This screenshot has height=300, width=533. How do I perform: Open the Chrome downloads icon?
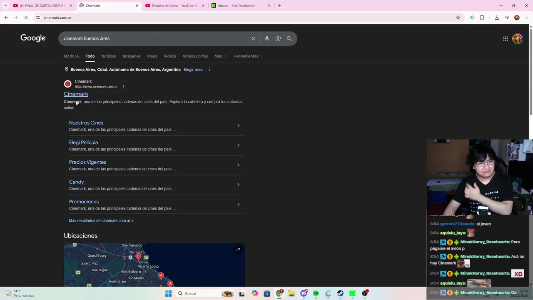pyautogui.click(x=497, y=17)
